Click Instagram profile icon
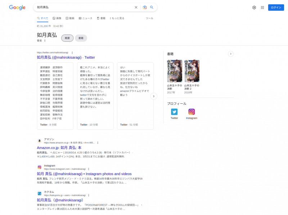The height and width of the screenshot is (215, 288). 192,112
